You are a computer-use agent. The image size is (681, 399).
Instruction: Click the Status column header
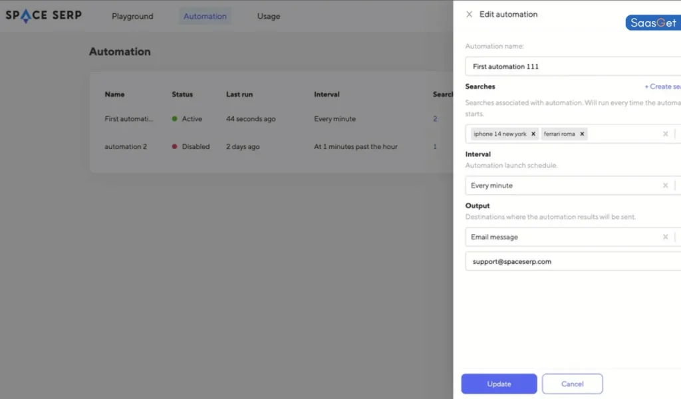pos(182,94)
